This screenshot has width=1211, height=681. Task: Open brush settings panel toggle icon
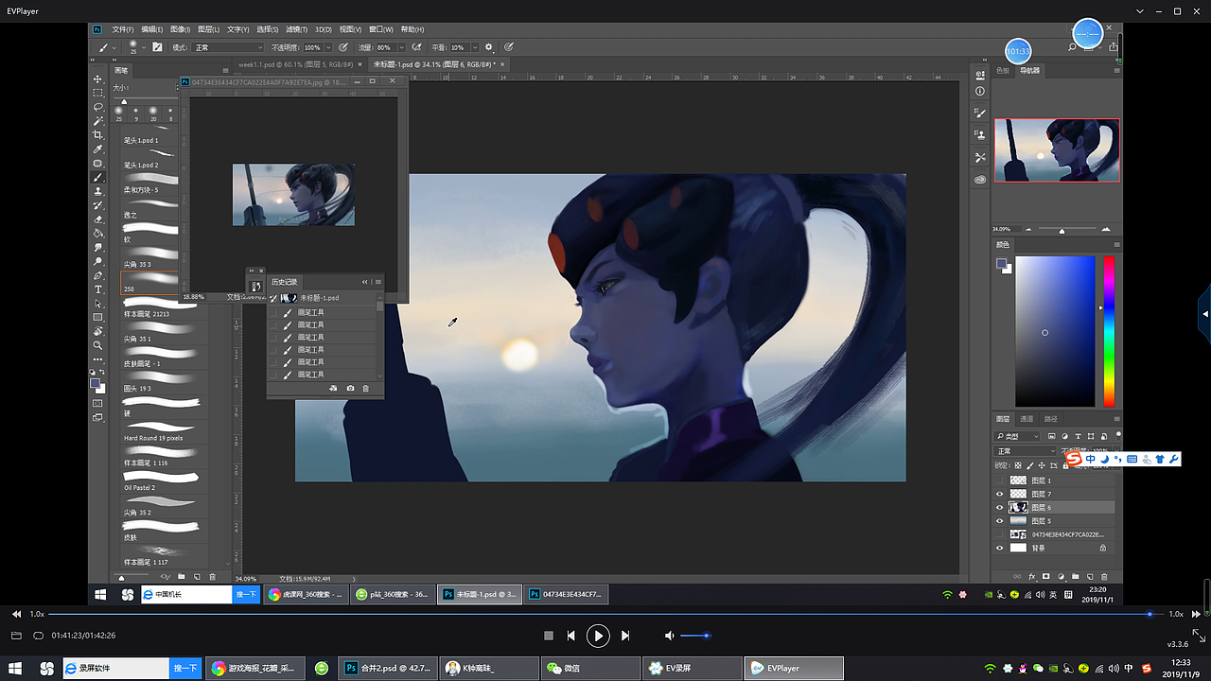(x=157, y=47)
